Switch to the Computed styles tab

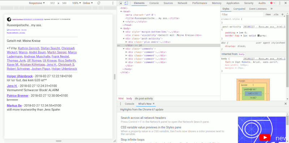(239, 9)
